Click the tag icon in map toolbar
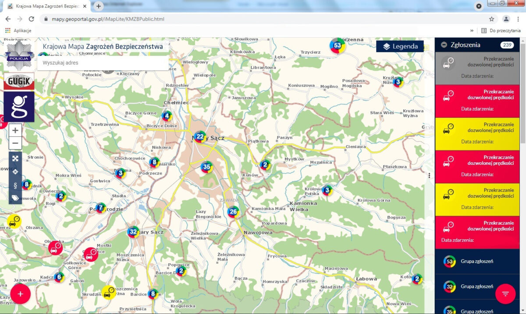 (15, 198)
